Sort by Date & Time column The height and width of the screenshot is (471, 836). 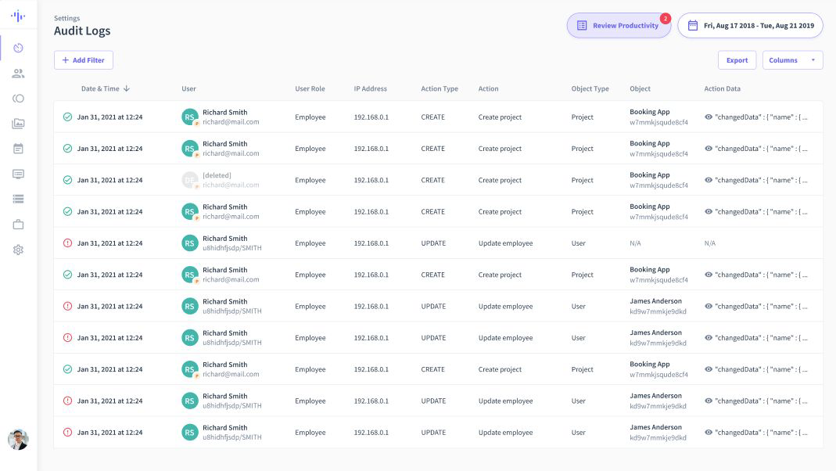pyautogui.click(x=105, y=89)
